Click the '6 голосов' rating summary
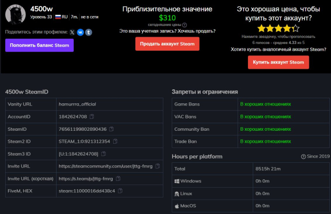The height and width of the screenshot is (214, 331). pyautogui.click(x=279, y=42)
